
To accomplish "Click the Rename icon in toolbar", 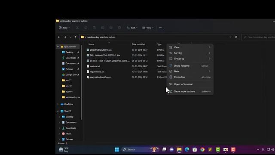I will (103, 28).
